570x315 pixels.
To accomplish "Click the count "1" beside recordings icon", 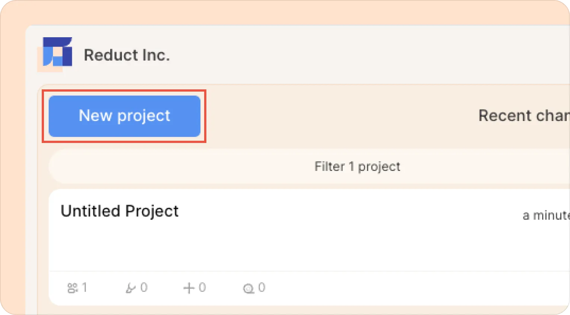I will pos(85,287).
